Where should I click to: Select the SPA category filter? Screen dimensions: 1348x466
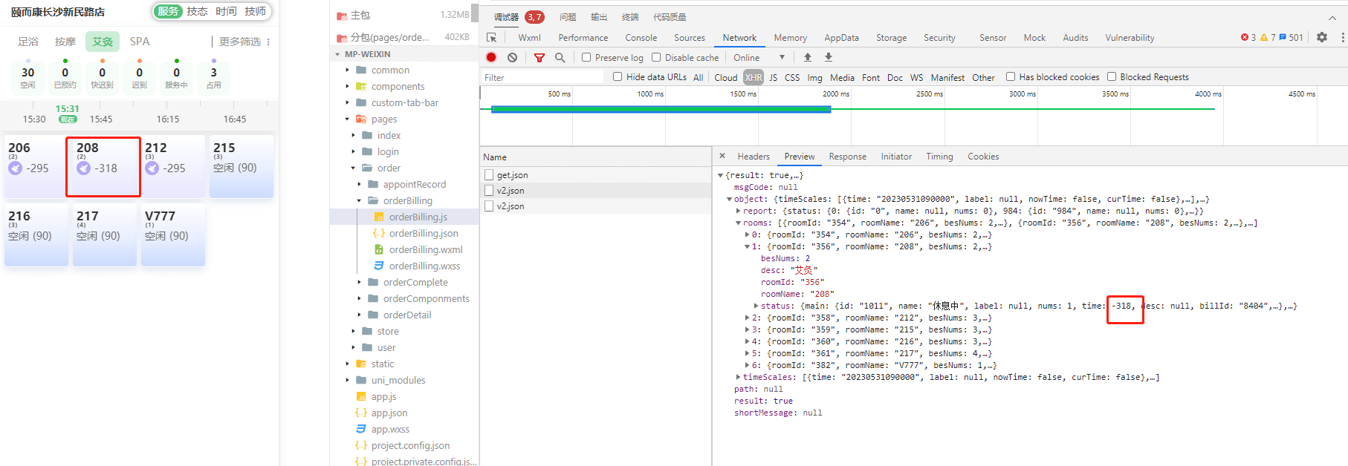140,42
